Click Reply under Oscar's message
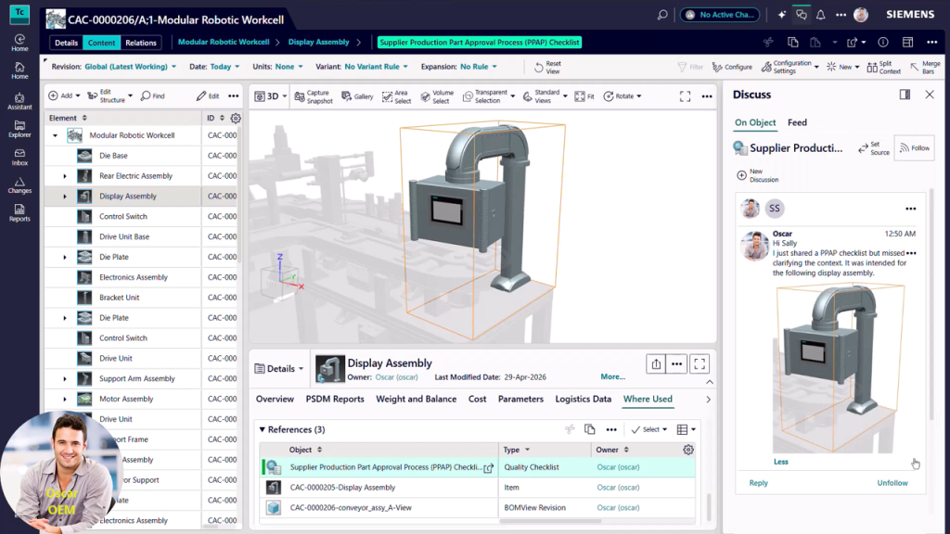Screen dimensions: 950x534 pyautogui.click(x=758, y=482)
